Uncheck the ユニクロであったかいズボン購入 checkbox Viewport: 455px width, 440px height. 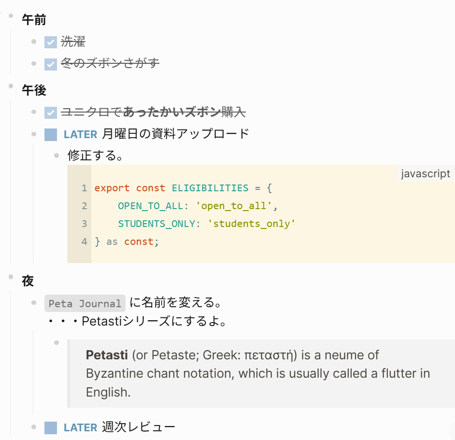[51, 113]
